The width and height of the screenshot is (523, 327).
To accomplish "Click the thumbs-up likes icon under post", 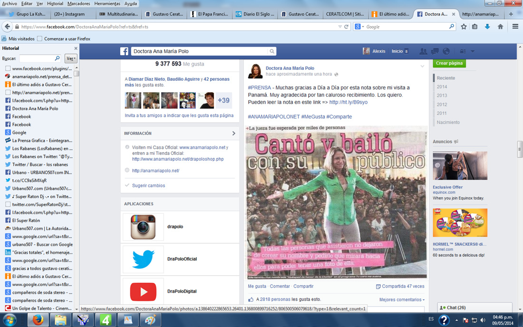I will click(x=251, y=299).
